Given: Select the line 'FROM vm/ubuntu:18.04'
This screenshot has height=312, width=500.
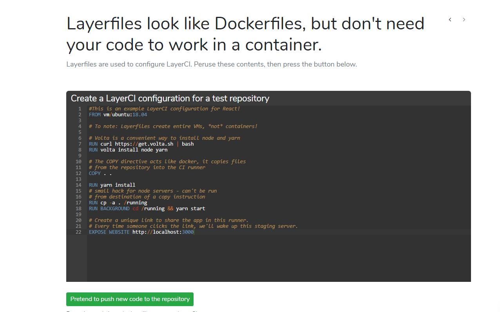Looking at the screenshot, I should tap(118, 115).
